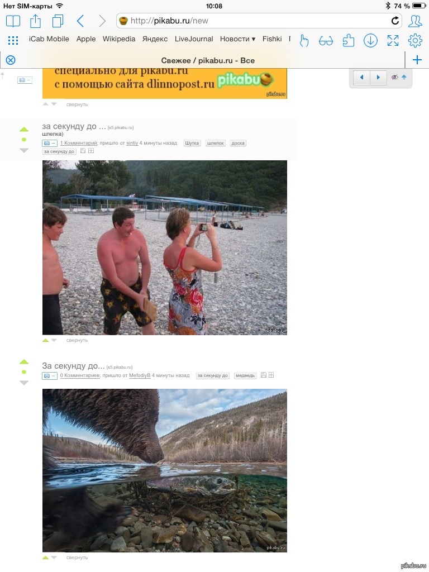Image resolution: width=429 pixels, height=572 pixels.
Task: Open the puzzle-piece modules icon
Action: coord(349,40)
